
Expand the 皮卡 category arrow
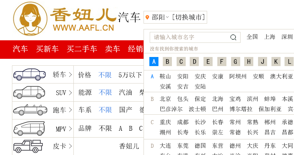pyautogui.click(x=70, y=146)
